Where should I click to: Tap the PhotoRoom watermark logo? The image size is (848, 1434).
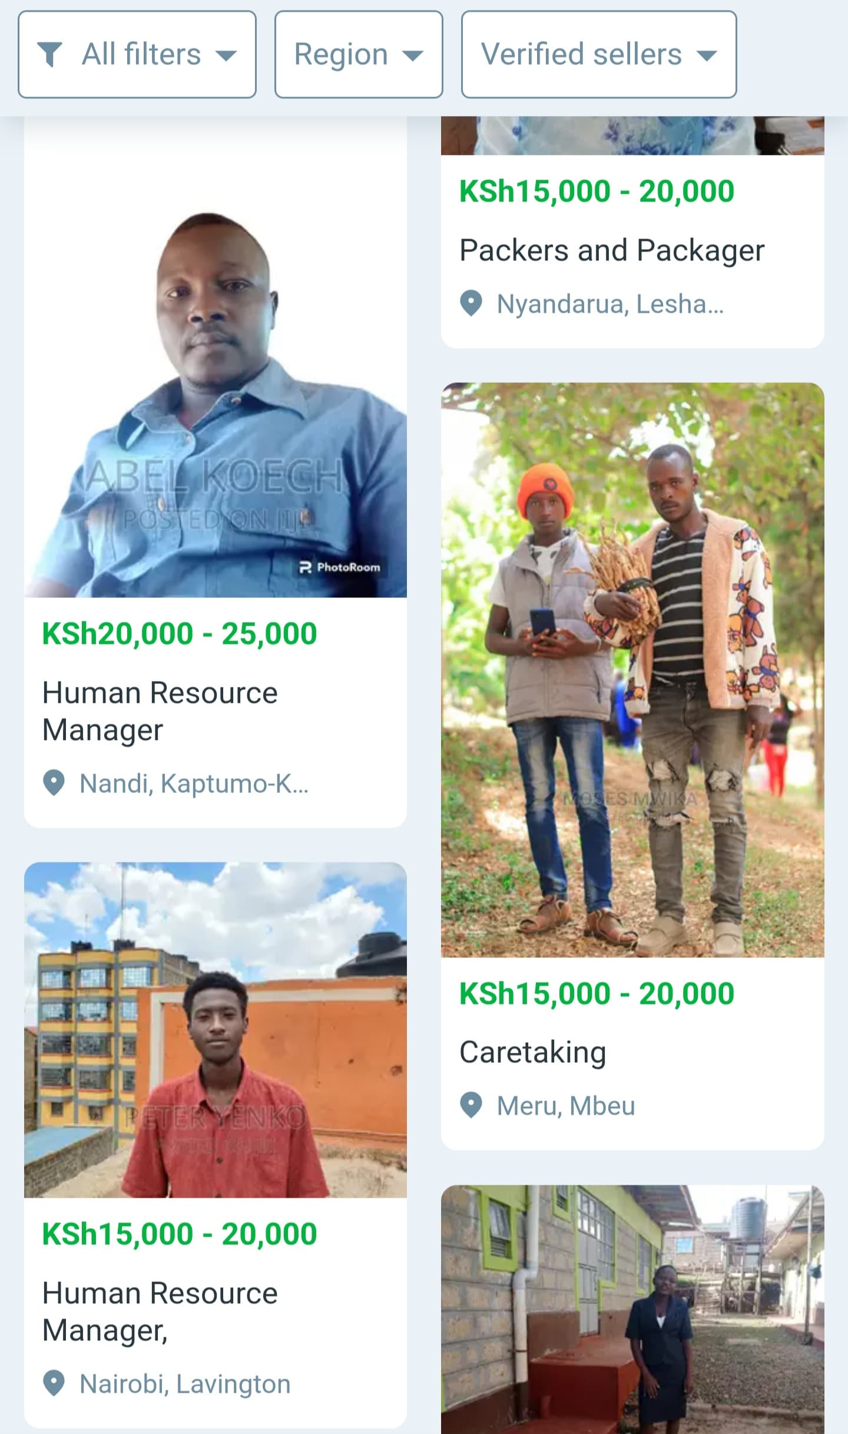pyautogui.click(x=340, y=567)
